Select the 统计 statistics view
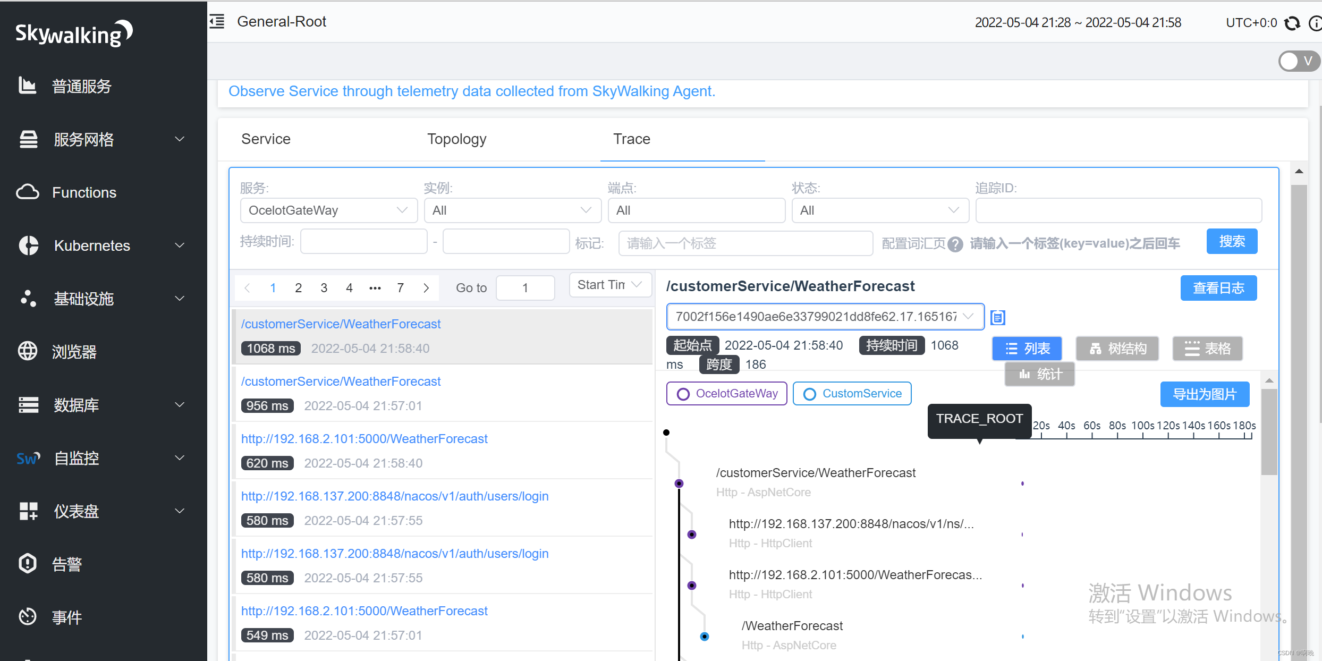 1039,374
